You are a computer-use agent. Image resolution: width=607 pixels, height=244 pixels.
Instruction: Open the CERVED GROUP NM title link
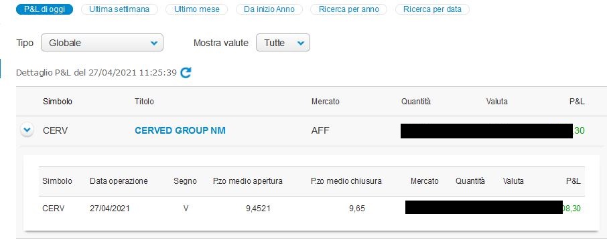pos(180,131)
